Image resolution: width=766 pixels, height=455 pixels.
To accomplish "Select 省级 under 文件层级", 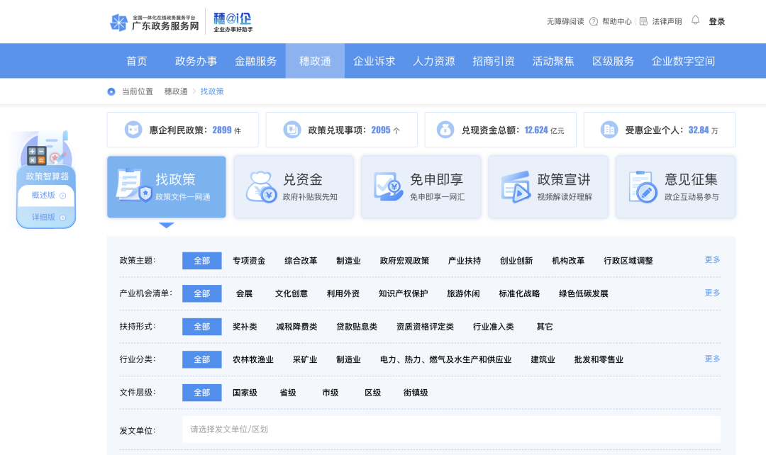I will click(x=287, y=393).
